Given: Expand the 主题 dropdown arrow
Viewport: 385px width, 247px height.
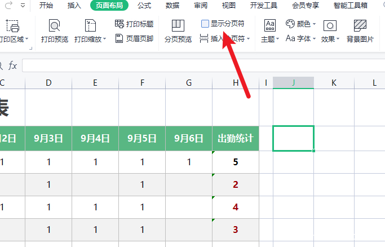Looking at the screenshot, I should point(278,39).
